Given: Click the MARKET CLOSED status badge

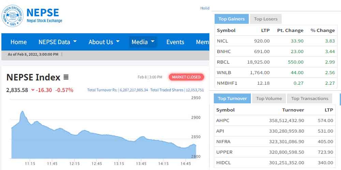Looking at the screenshot, I should 186,77.
